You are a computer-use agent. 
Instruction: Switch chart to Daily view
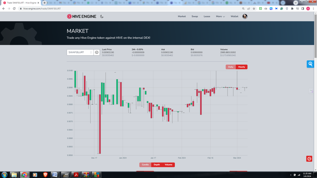point(231,67)
